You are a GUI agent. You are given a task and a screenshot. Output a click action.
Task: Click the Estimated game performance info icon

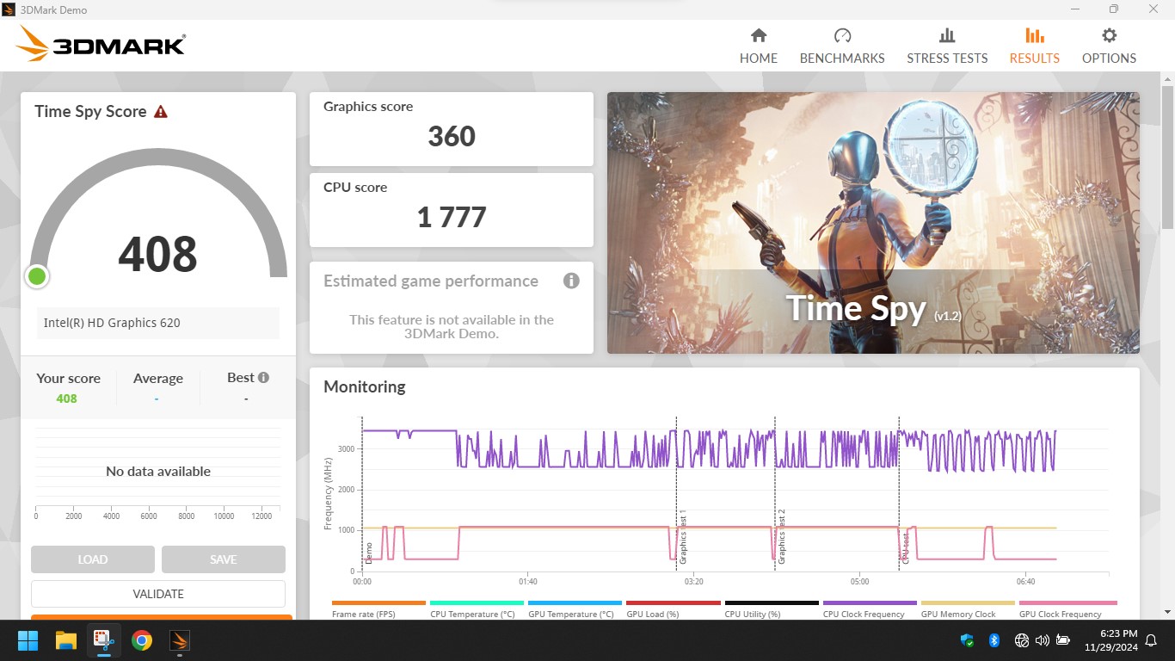click(x=571, y=281)
